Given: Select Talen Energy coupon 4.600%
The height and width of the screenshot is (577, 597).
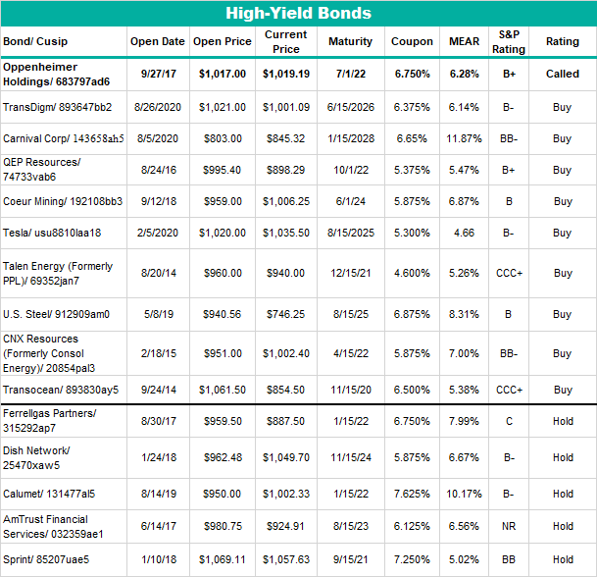Looking at the screenshot, I should (x=412, y=273).
